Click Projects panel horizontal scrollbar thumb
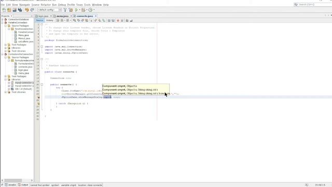 [x=13, y=180]
